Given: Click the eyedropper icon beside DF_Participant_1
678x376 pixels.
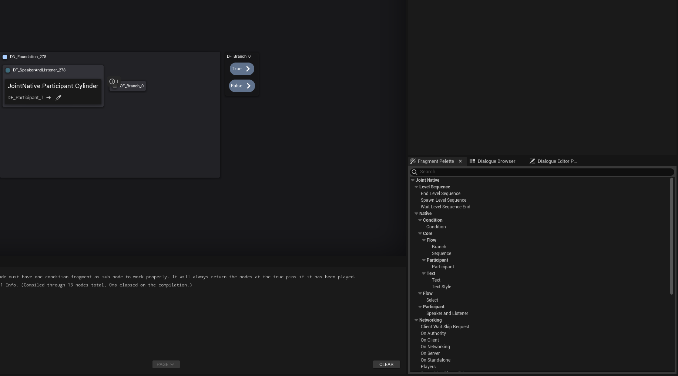Looking at the screenshot, I should tap(58, 98).
